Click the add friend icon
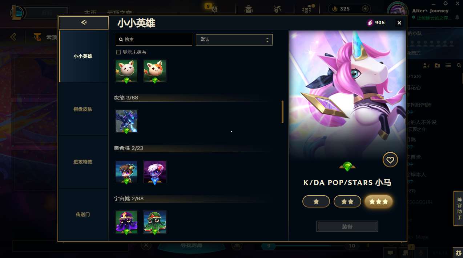Viewport: 463px width, 258px height. (x=426, y=65)
